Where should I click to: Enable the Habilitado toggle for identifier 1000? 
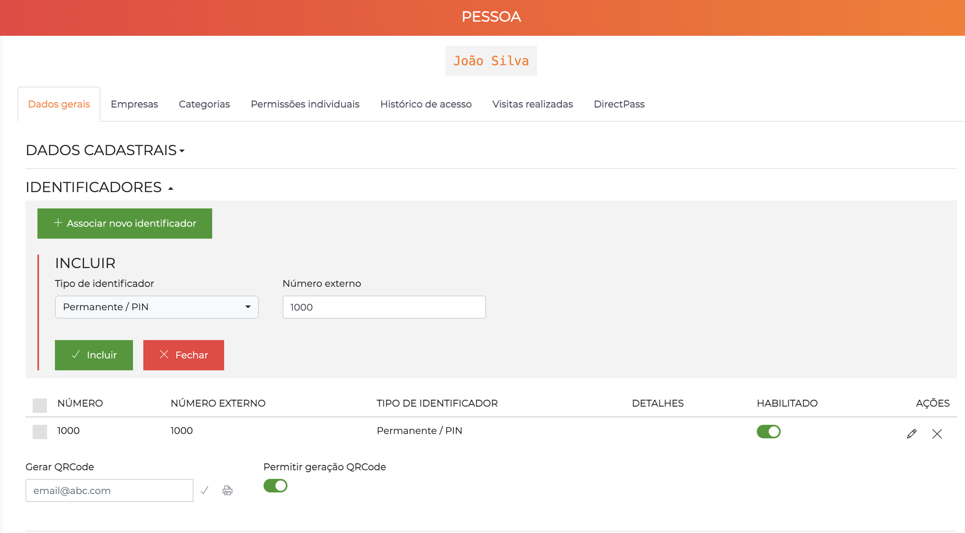point(769,431)
